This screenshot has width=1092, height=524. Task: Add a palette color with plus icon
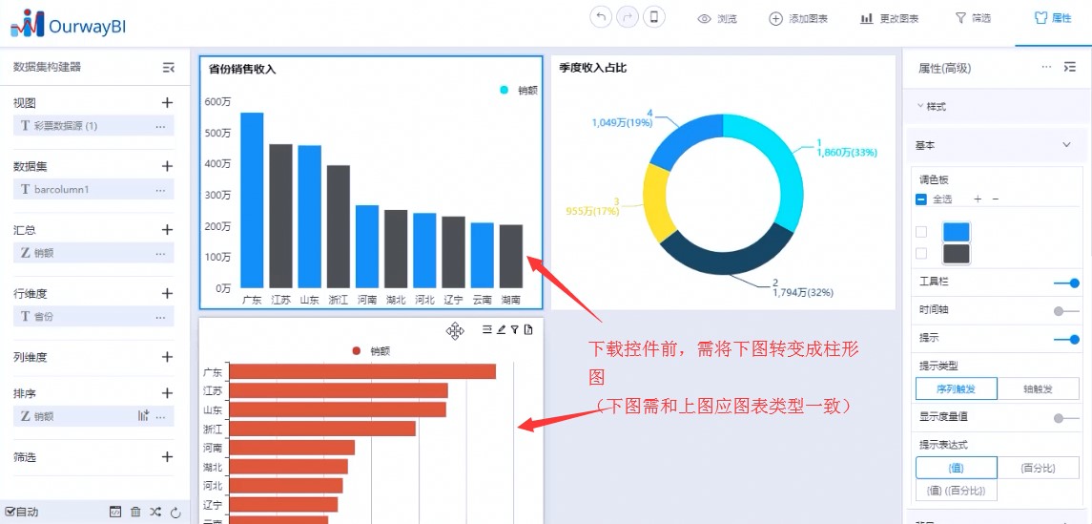click(978, 199)
